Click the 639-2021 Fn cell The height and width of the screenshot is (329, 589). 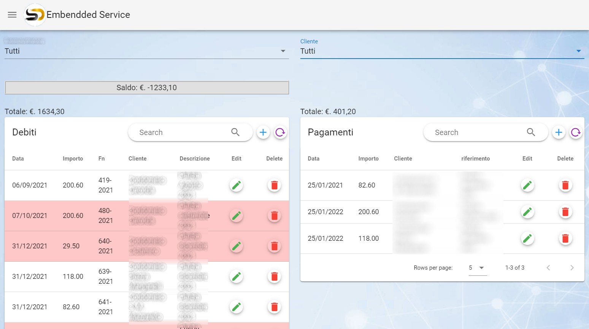pyautogui.click(x=106, y=277)
